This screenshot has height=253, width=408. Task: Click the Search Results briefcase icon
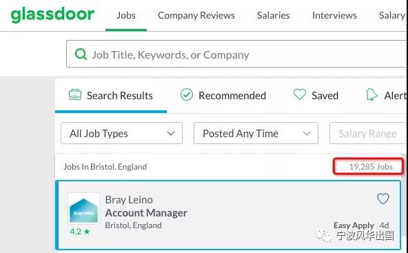(75, 94)
